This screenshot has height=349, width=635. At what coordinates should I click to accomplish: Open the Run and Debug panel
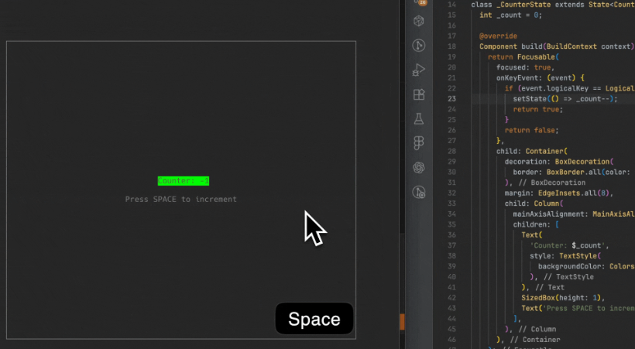pos(419,70)
